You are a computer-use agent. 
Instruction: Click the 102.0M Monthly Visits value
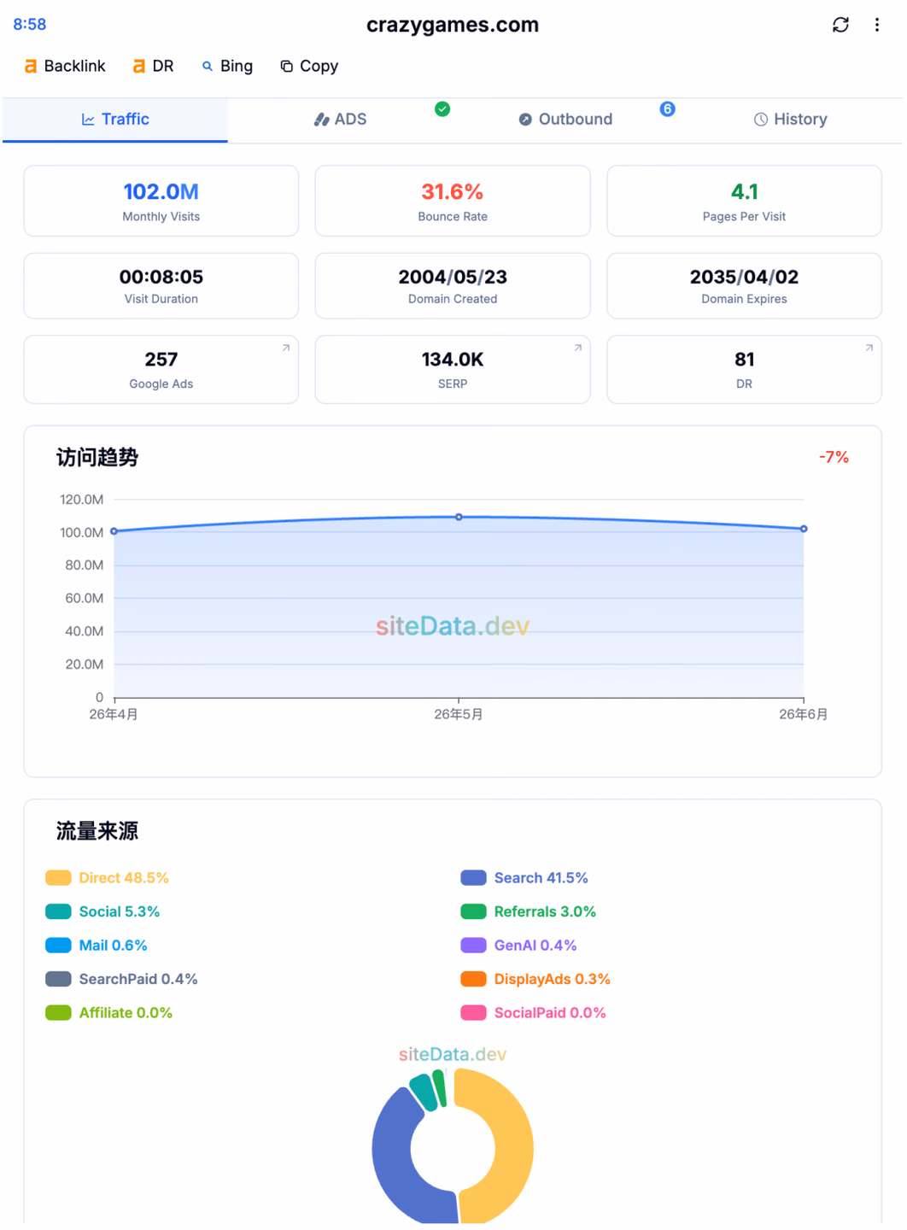tap(161, 191)
